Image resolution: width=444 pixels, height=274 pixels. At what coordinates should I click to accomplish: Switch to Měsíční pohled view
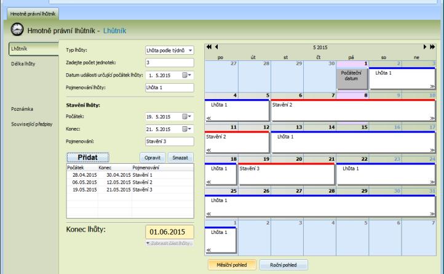pyautogui.click(x=232, y=265)
